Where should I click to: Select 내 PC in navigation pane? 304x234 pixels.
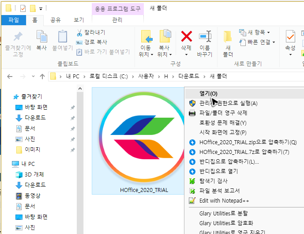[28, 164]
